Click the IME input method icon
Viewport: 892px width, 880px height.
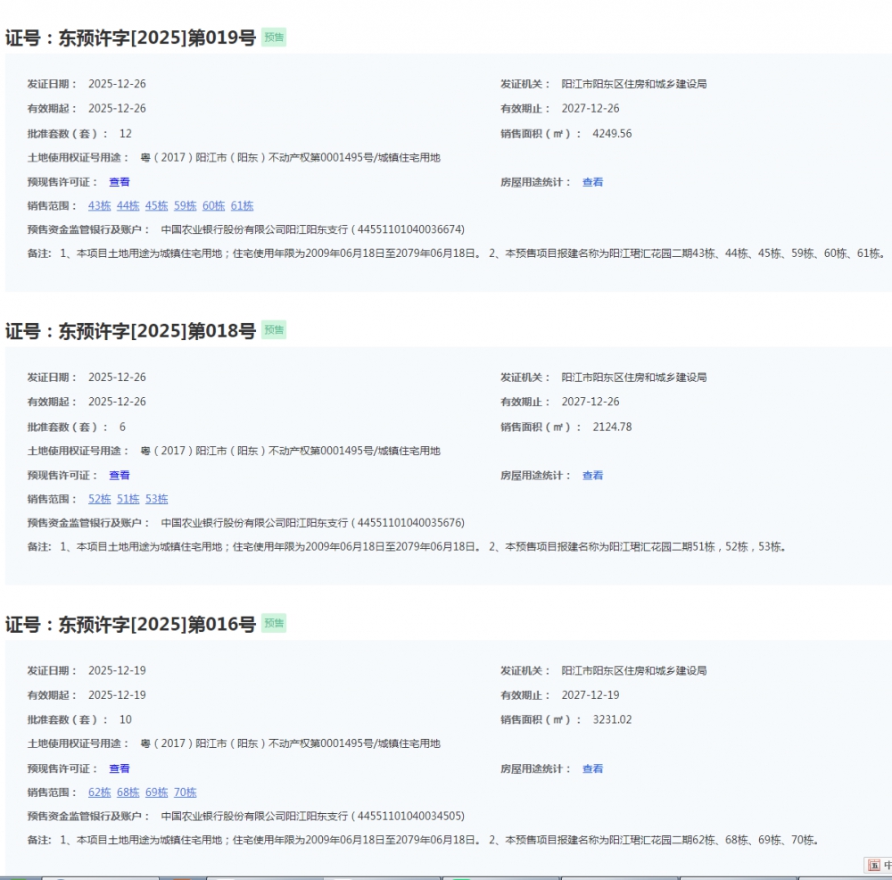pyautogui.click(x=874, y=865)
